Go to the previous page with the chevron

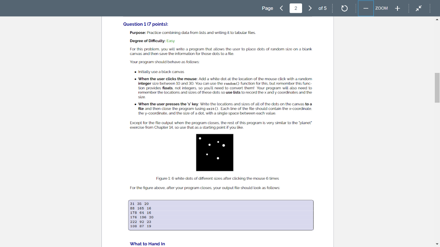(x=281, y=8)
